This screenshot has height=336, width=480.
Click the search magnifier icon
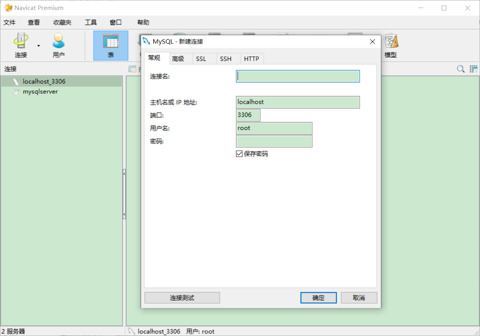pyautogui.click(x=461, y=69)
